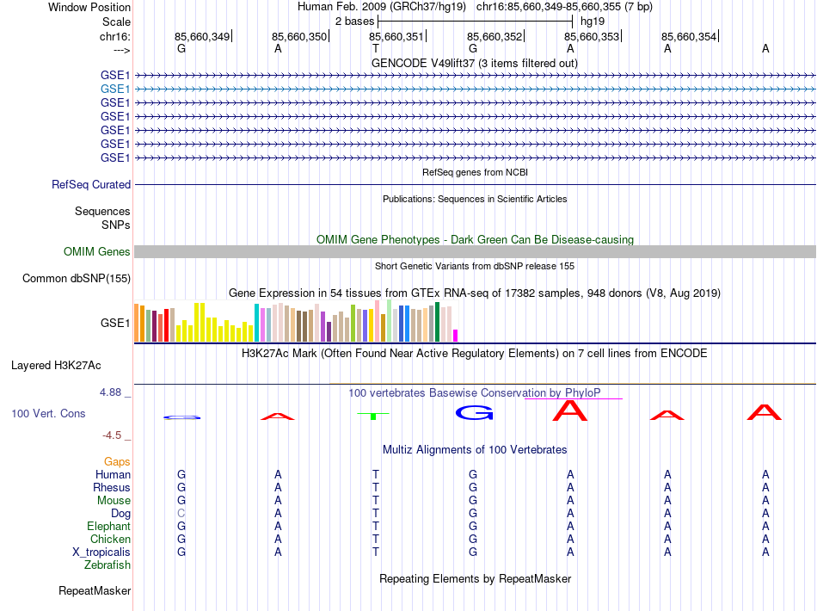Image resolution: width=817 pixels, height=611 pixels.
Task: Open the OMIM Genes track label
Action: click(97, 252)
